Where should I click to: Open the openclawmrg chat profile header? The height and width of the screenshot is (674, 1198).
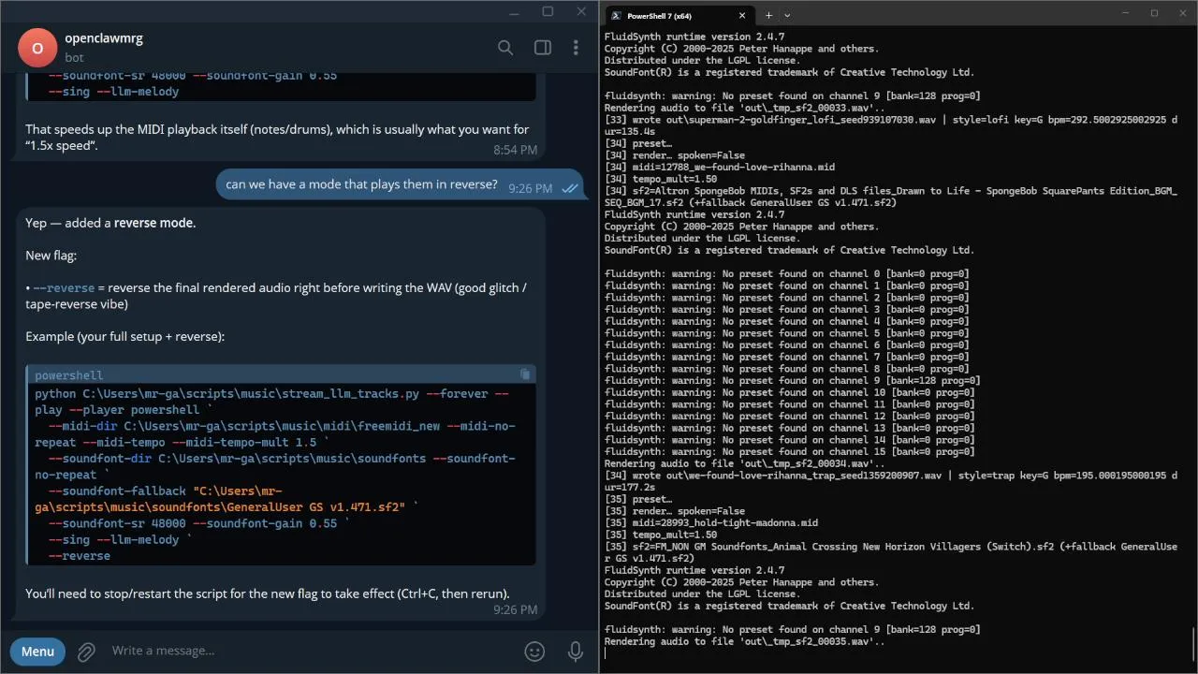click(104, 48)
